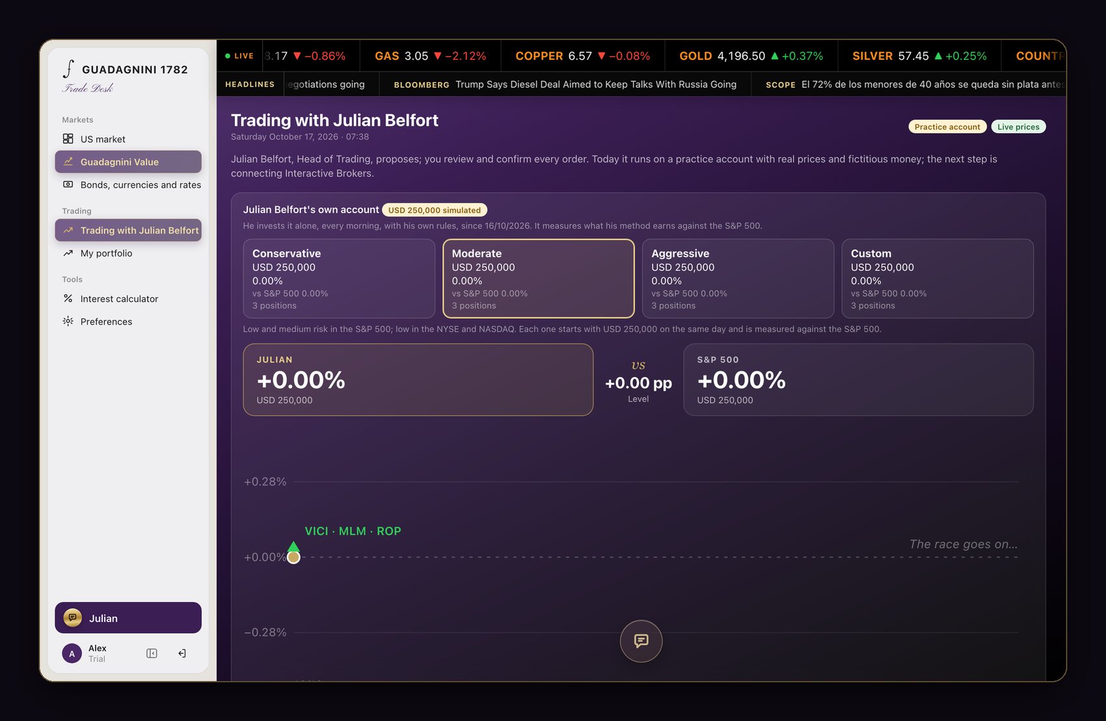Open Preferences

(x=128, y=321)
